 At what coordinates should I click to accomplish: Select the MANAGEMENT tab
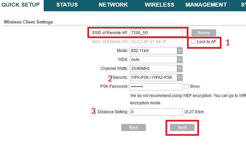point(206,5)
